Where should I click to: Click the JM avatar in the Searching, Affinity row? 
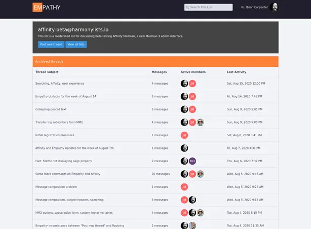(x=192, y=84)
